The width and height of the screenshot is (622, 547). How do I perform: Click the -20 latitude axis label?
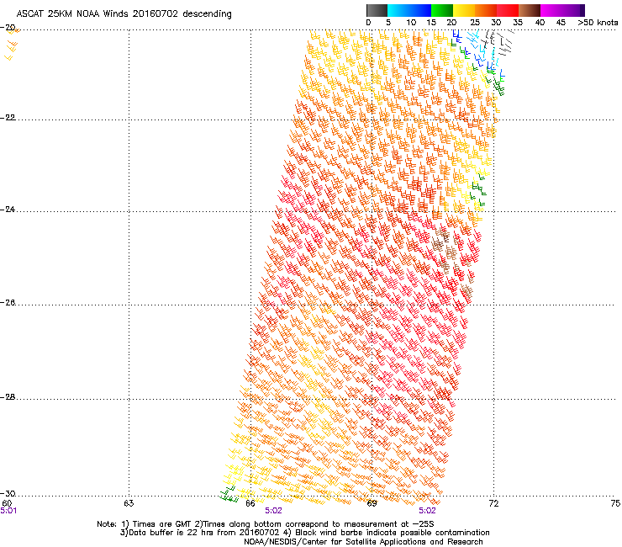(x=8, y=28)
